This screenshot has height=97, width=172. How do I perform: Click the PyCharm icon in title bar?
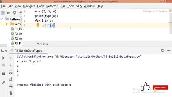tap(1, 1)
